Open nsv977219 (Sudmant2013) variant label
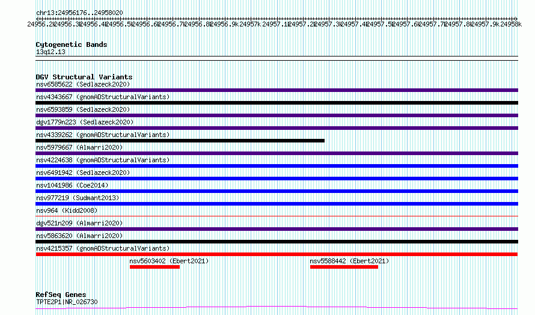 point(78,198)
